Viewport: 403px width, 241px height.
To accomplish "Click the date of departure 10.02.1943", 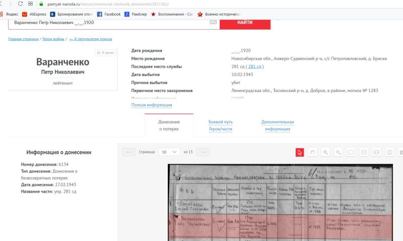I will pyautogui.click(x=242, y=74).
